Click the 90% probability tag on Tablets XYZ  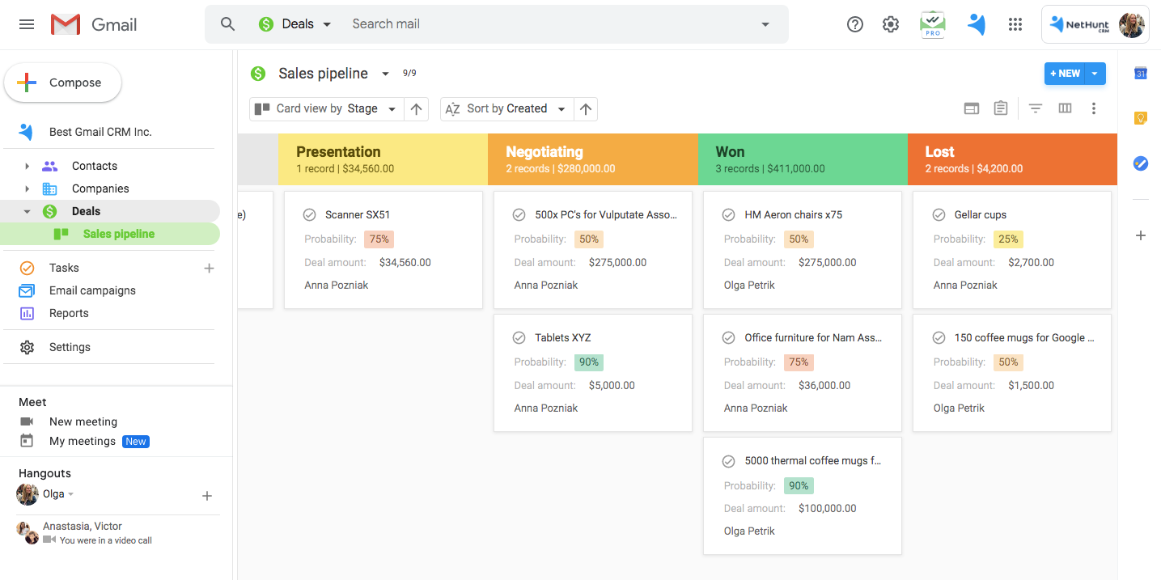click(589, 362)
